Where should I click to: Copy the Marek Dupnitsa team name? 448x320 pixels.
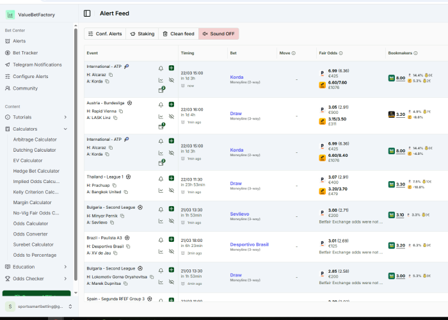click(125, 284)
